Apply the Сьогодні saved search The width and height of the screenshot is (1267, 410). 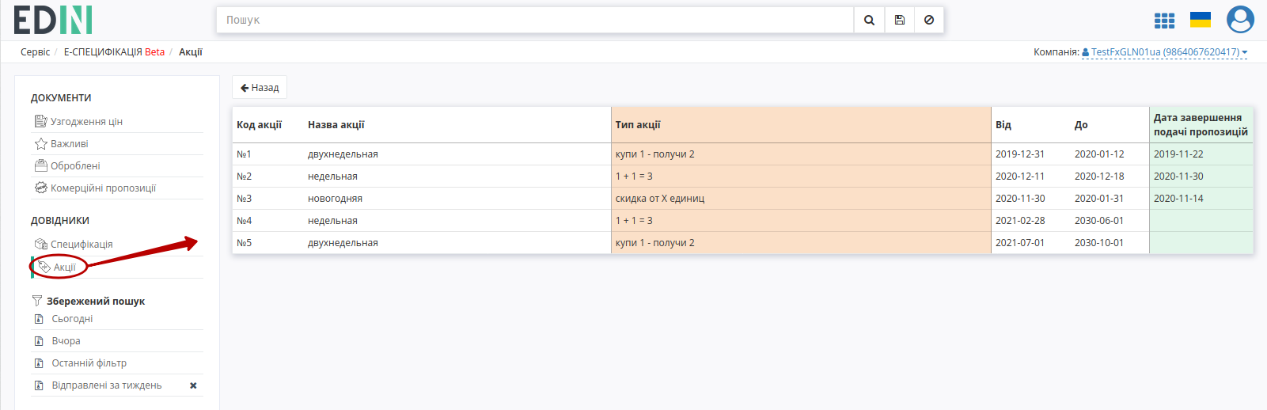click(72, 319)
